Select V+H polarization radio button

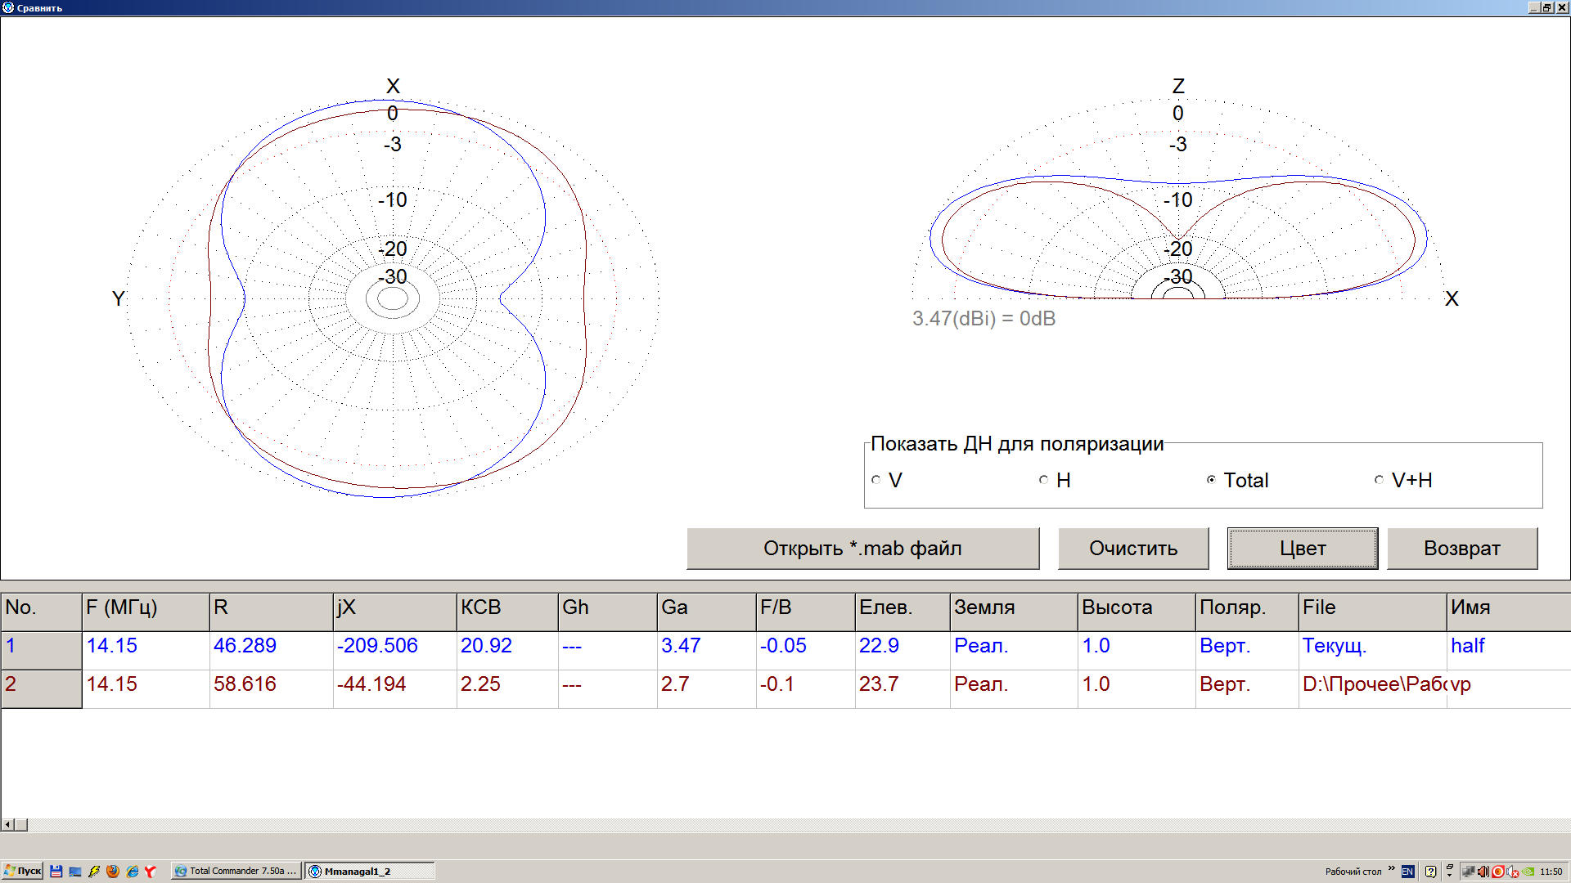[1379, 480]
